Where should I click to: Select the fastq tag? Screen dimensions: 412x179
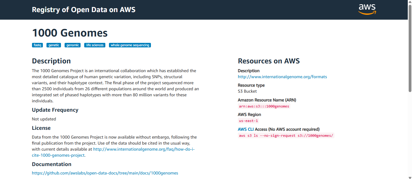coord(37,45)
